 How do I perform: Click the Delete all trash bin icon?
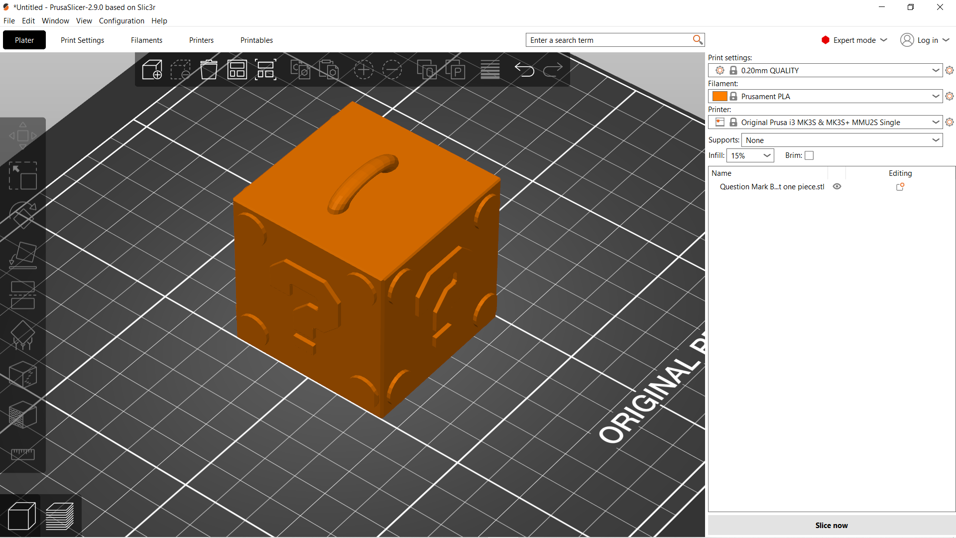pos(209,70)
